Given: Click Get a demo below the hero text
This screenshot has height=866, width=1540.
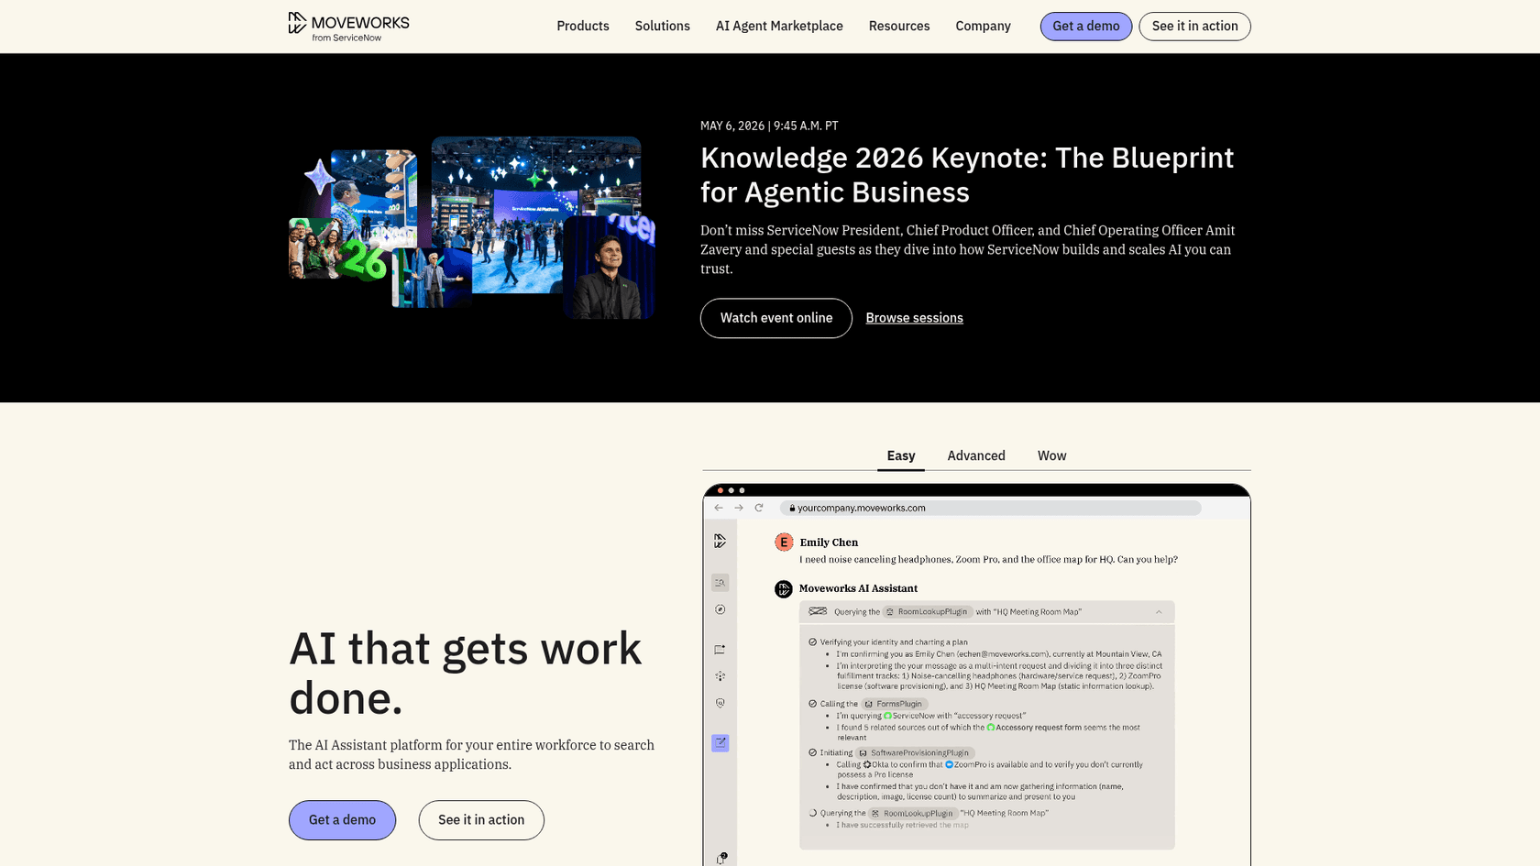Looking at the screenshot, I should point(342,820).
